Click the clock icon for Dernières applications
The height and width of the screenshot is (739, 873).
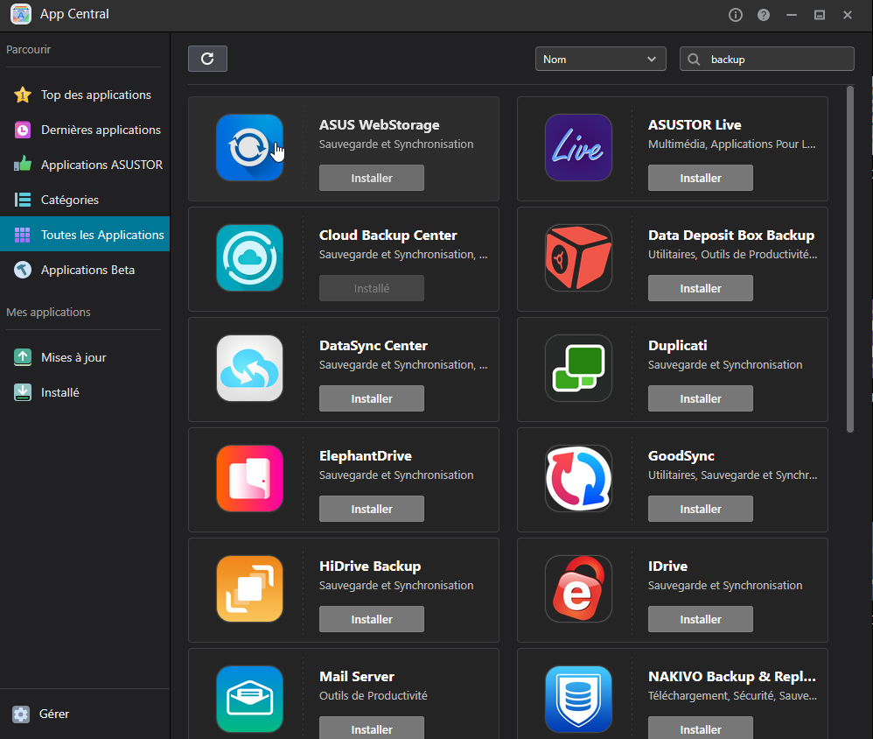click(x=23, y=130)
